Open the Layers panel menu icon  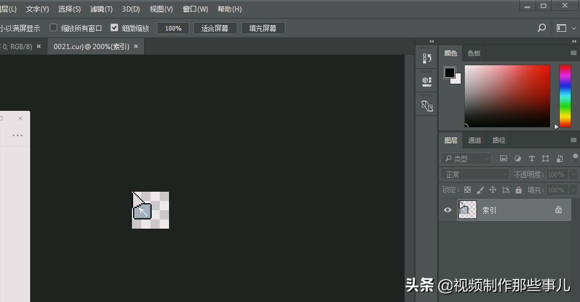573,140
